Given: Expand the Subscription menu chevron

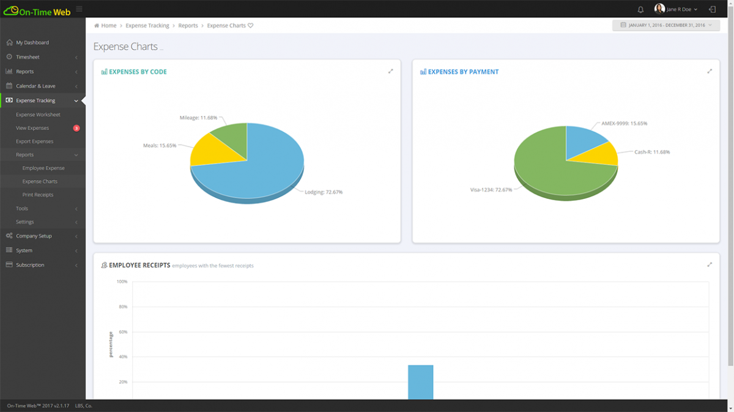Looking at the screenshot, I should click(76, 266).
